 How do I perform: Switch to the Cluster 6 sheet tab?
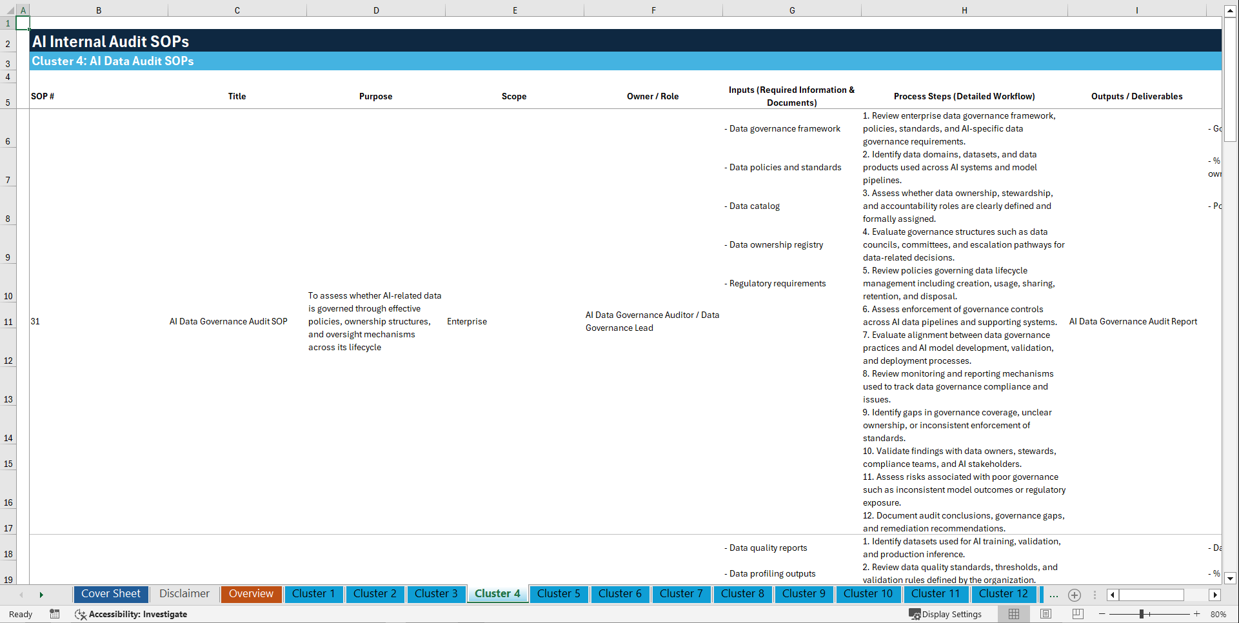620,594
